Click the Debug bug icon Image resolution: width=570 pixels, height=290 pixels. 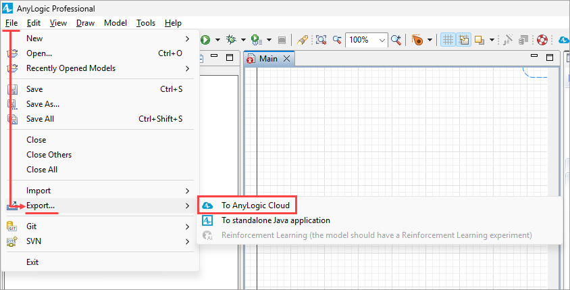(231, 40)
